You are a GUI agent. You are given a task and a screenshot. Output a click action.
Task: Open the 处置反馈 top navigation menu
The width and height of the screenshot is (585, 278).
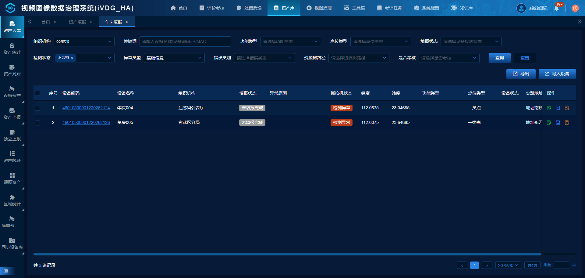click(249, 8)
